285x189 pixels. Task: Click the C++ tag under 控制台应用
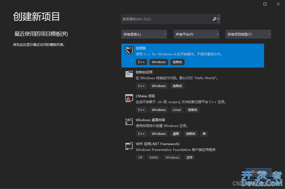coord(141,86)
